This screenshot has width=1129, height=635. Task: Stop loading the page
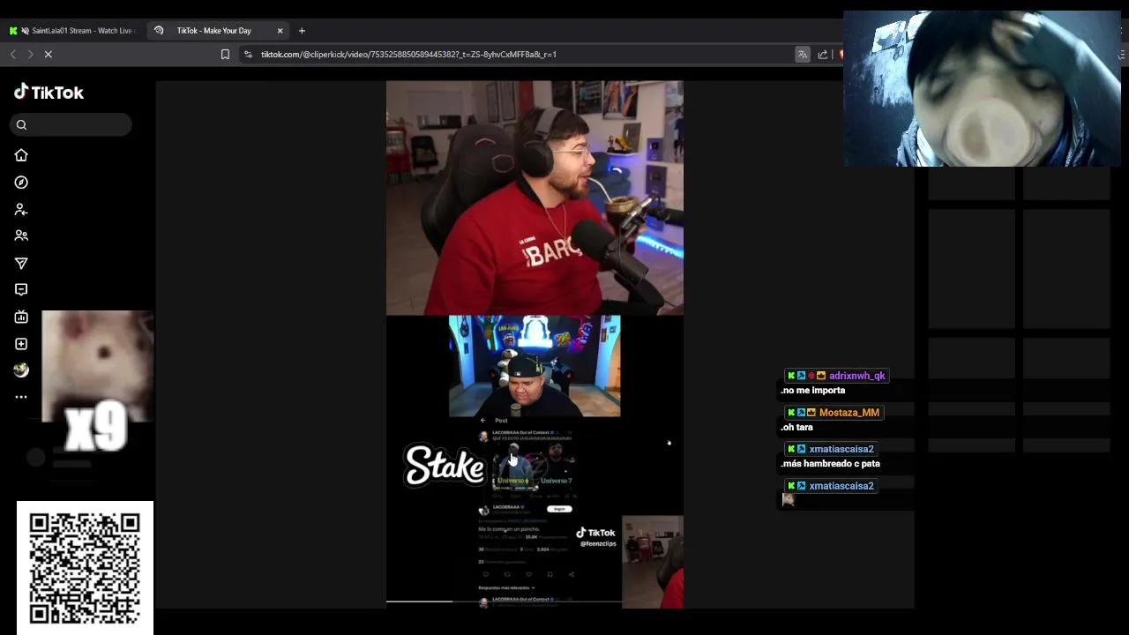coord(49,55)
